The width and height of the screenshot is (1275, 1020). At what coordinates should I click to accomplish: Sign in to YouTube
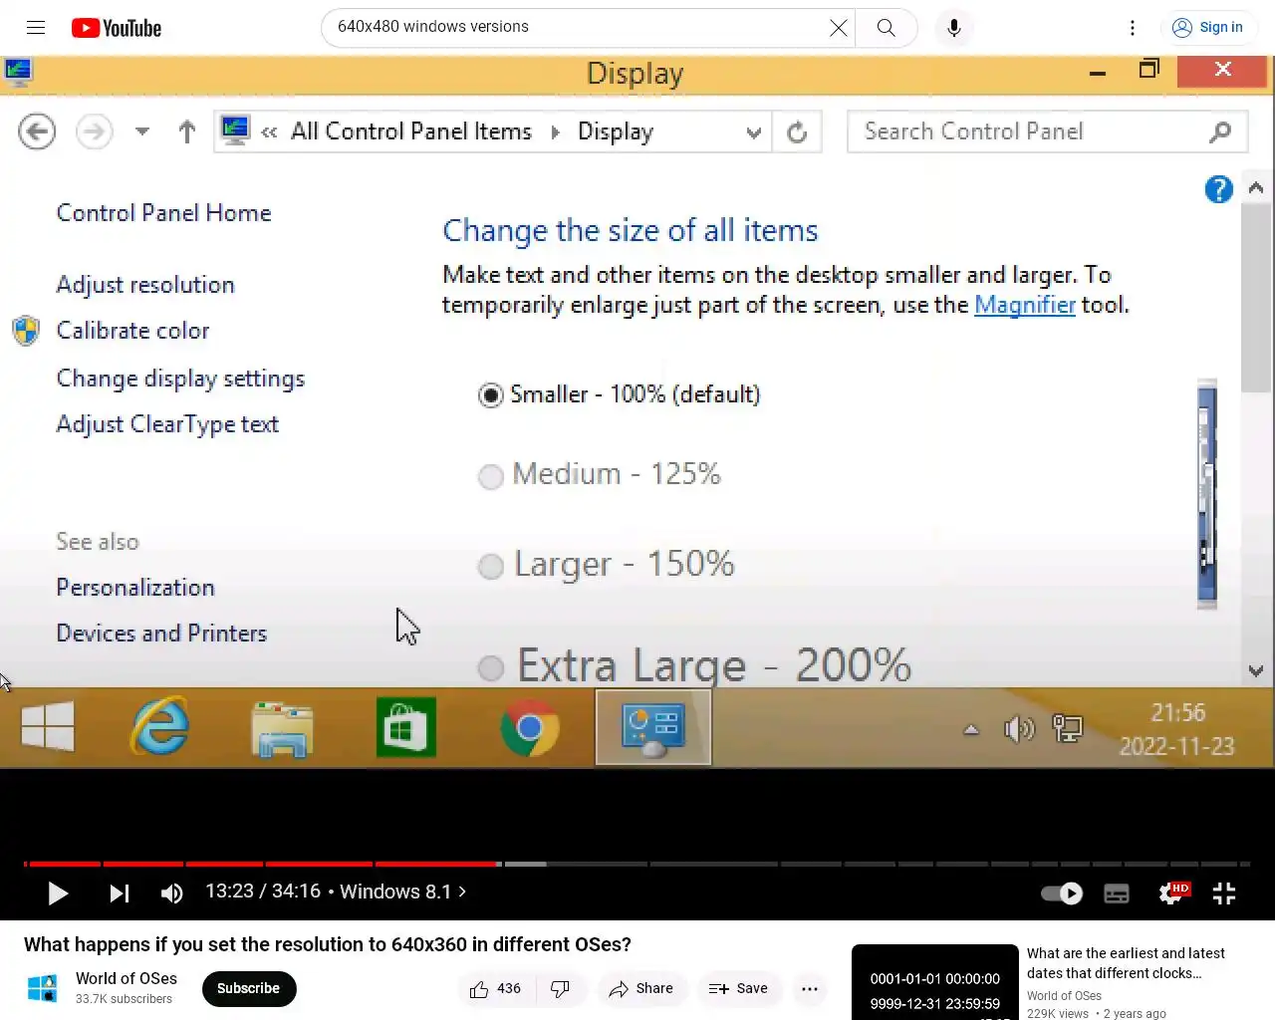point(1207,28)
